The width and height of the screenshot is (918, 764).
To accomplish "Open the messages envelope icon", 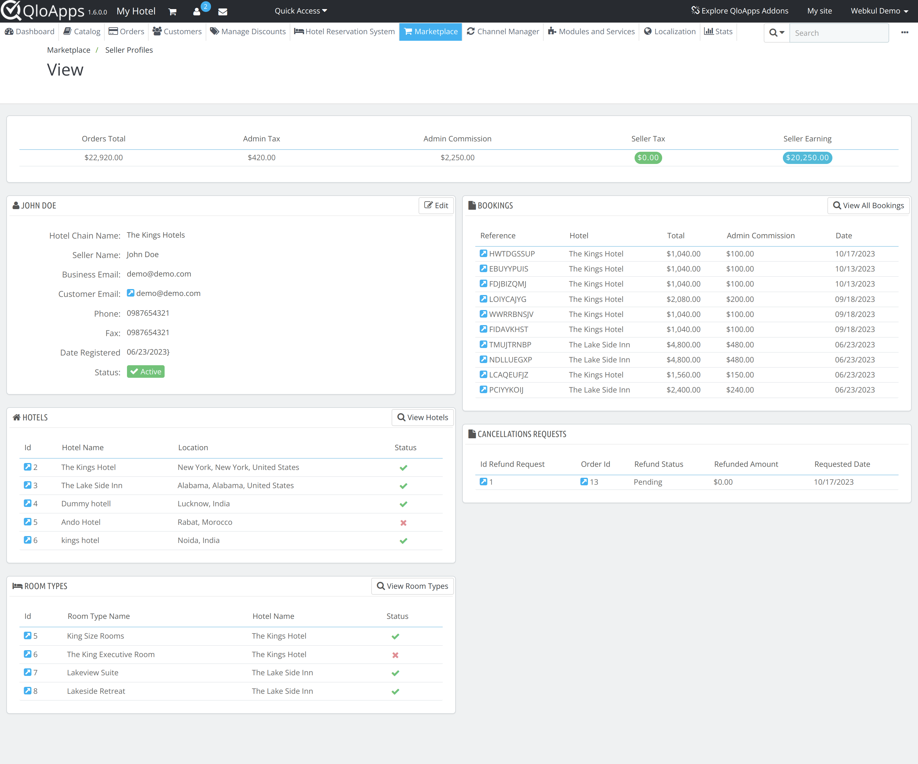I will [223, 12].
